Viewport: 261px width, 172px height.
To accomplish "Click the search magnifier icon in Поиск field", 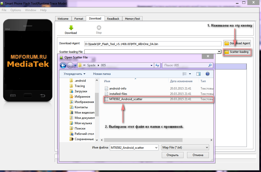I will pos(210,65).
